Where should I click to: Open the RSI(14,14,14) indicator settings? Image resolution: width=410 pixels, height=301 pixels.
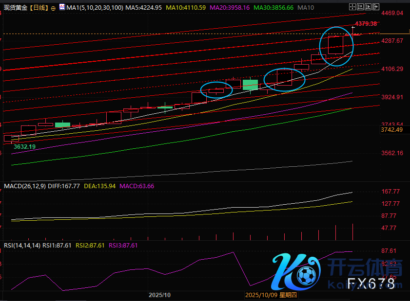[21, 246]
